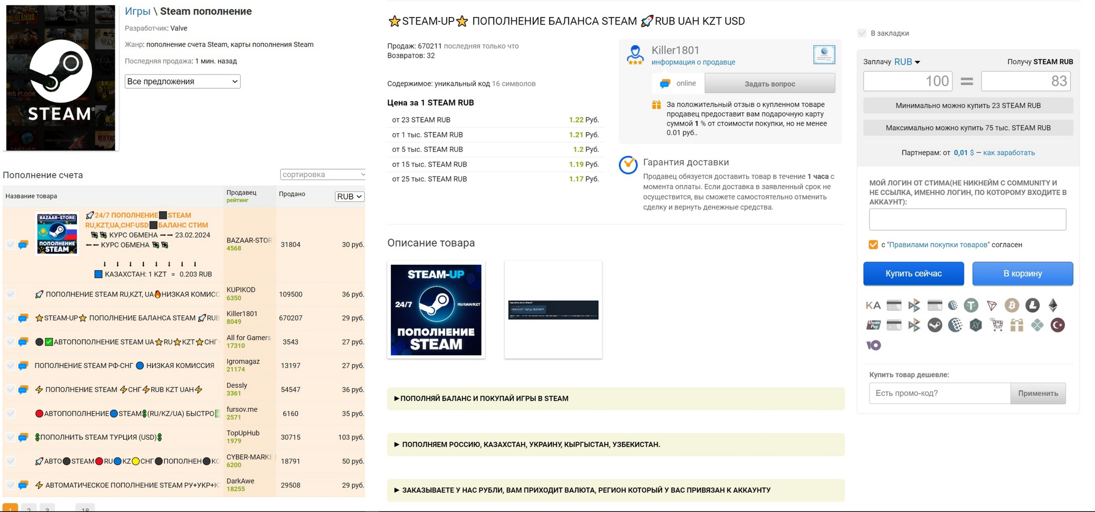Open 'информация о продавце' link
The height and width of the screenshot is (512, 1095).
pos(693,62)
